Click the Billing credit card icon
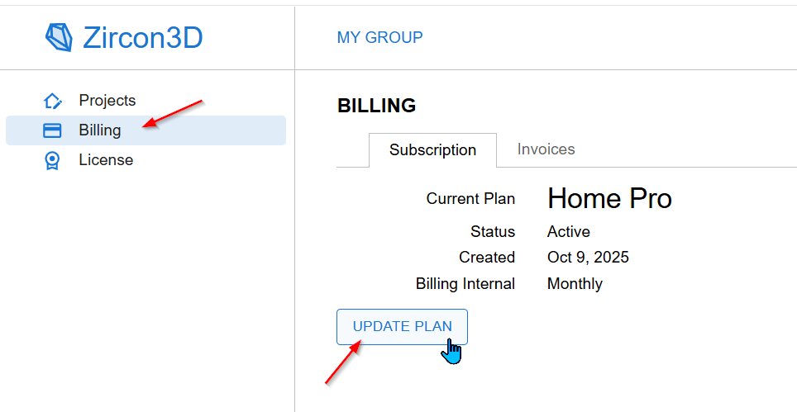This screenshot has height=412, width=797. [x=52, y=130]
